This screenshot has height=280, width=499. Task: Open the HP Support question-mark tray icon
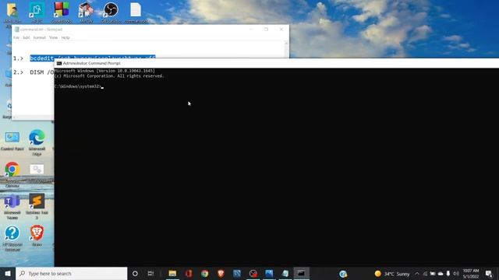pos(343,274)
